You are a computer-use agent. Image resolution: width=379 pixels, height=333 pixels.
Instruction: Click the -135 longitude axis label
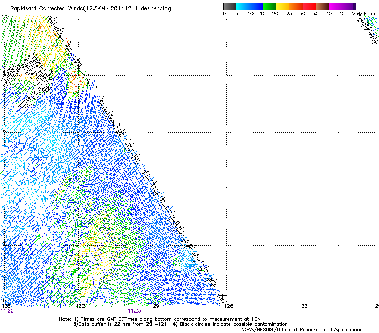coord(5,306)
